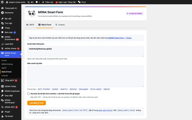Click the MONA Shield icon
192x120 pixels.
[2, 49]
